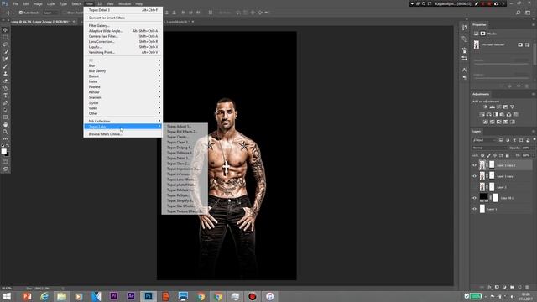This screenshot has height=302, width=537.
Task: Add an Invert adjustment
Action: coord(486,122)
